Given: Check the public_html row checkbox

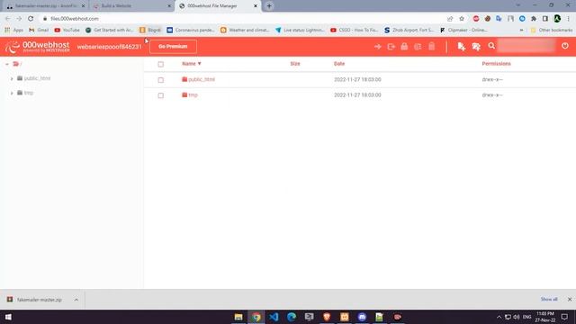Looking at the screenshot, I should tap(160, 80).
